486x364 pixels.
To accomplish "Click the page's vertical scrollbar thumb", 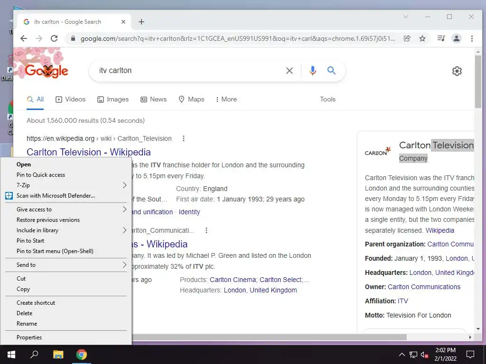I will click(478, 82).
